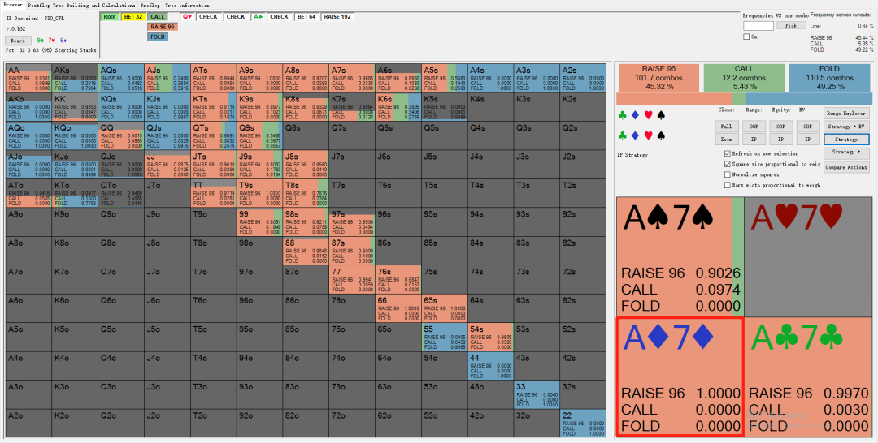This screenshot has width=878, height=443.
Task: Select the BET 32 node
Action: (133, 17)
